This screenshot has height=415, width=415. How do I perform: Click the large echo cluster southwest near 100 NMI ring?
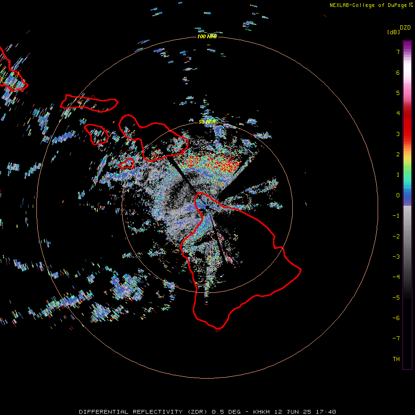point(126,288)
